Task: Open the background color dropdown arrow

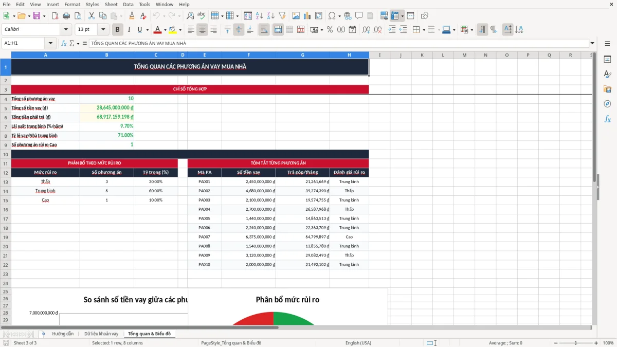Action: pos(180,30)
